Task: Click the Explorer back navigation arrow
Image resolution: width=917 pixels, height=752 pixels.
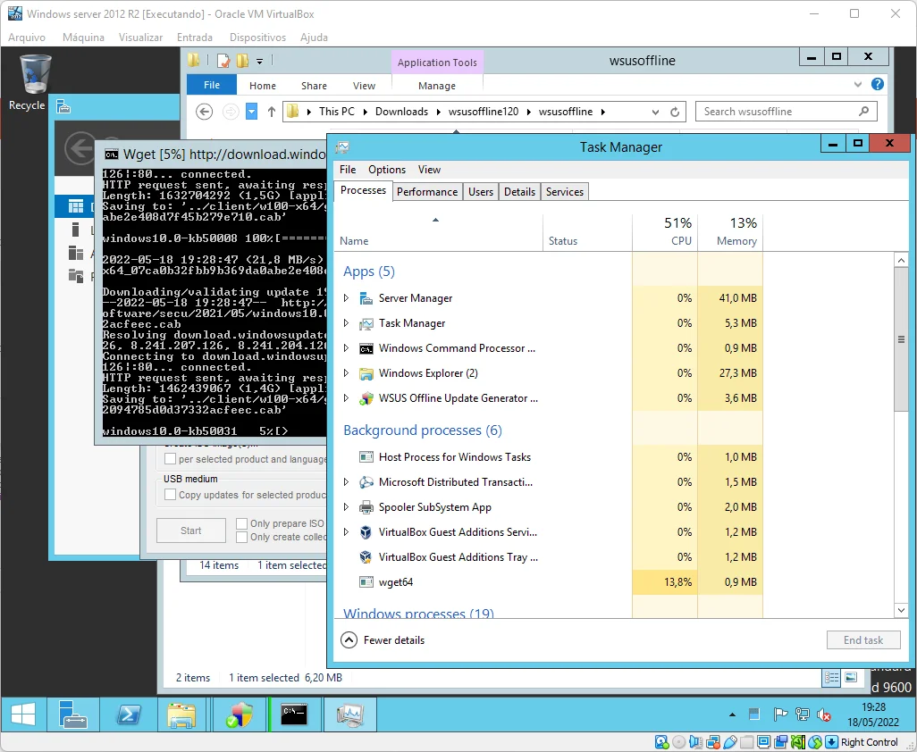Action: (204, 111)
